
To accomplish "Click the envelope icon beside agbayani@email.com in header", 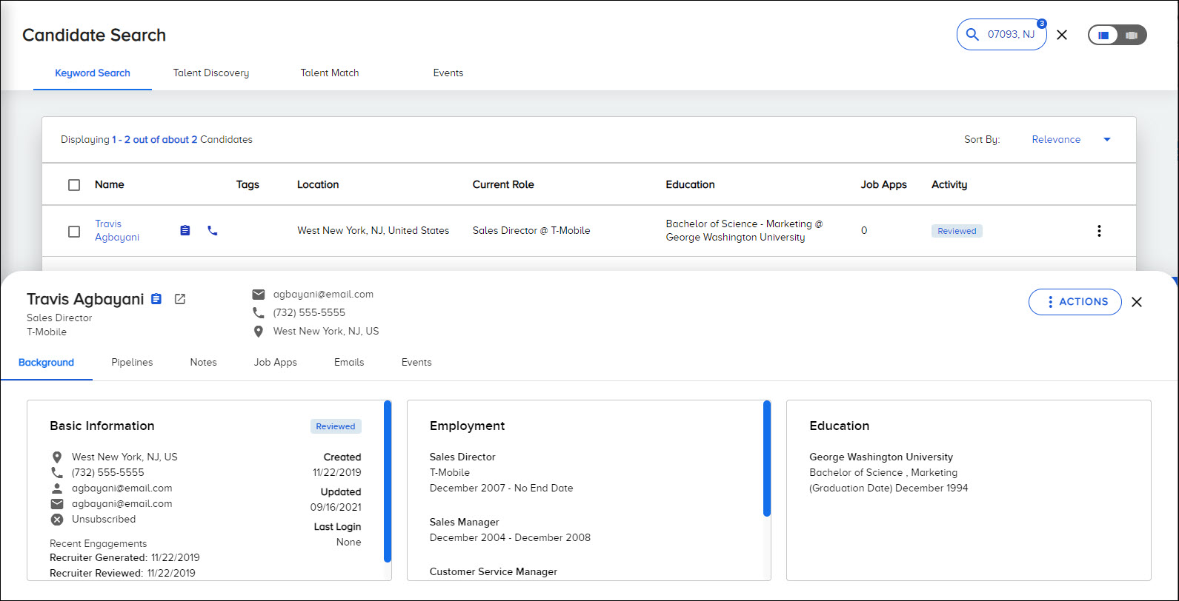I will (258, 295).
